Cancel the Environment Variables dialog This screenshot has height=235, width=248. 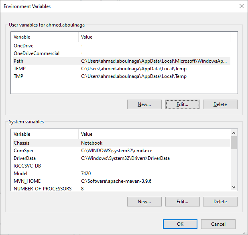[218, 224]
